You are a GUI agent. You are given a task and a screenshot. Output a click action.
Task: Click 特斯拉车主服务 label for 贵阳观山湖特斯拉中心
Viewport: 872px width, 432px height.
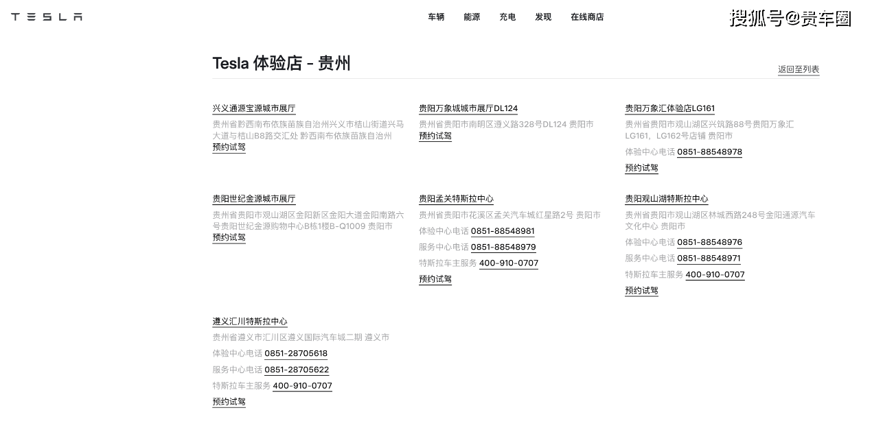point(654,275)
